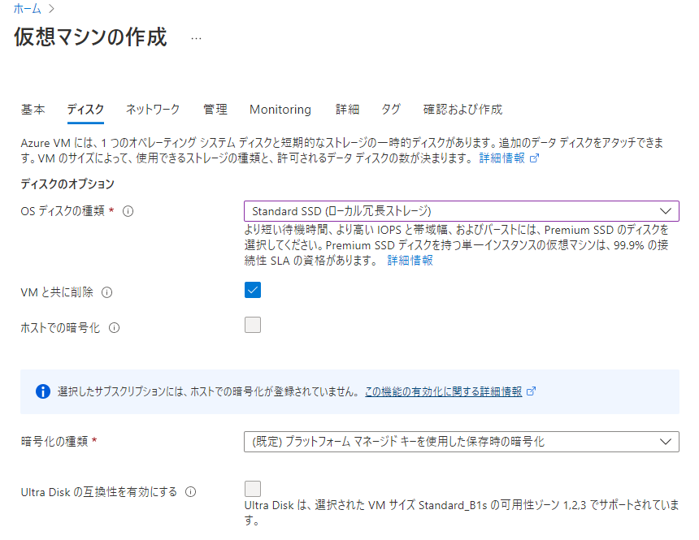Click the VM と共に削除 label

pyautogui.click(x=57, y=292)
